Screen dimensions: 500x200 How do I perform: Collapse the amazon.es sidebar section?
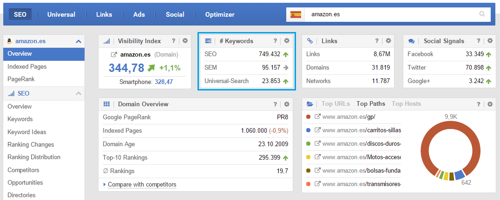pos(78,41)
